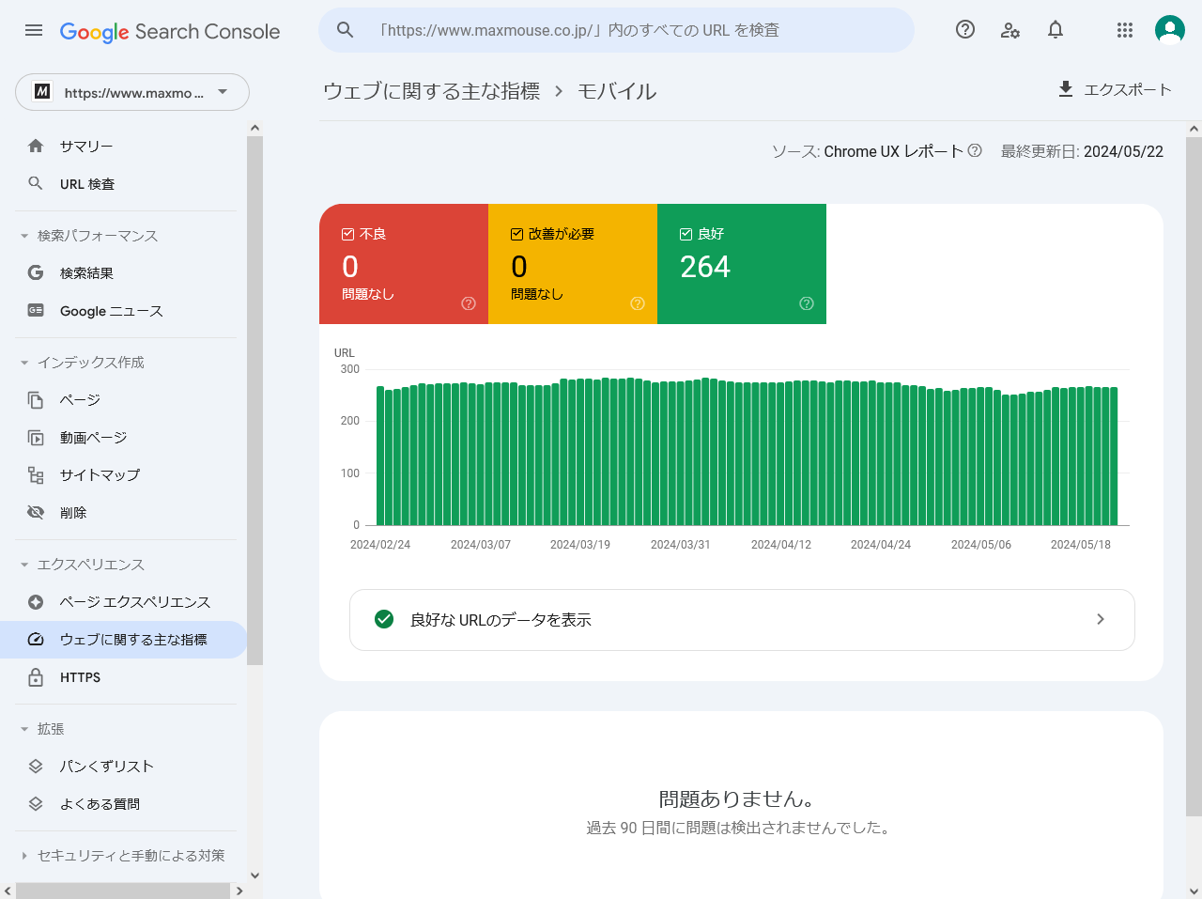Open the property selector dropdown
The width and height of the screenshot is (1202, 899).
click(132, 92)
